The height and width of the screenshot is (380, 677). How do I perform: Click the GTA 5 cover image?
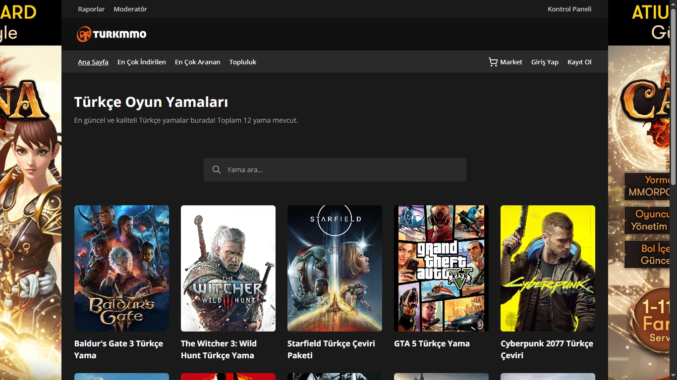tap(441, 268)
